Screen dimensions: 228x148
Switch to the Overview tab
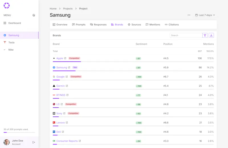60,24
